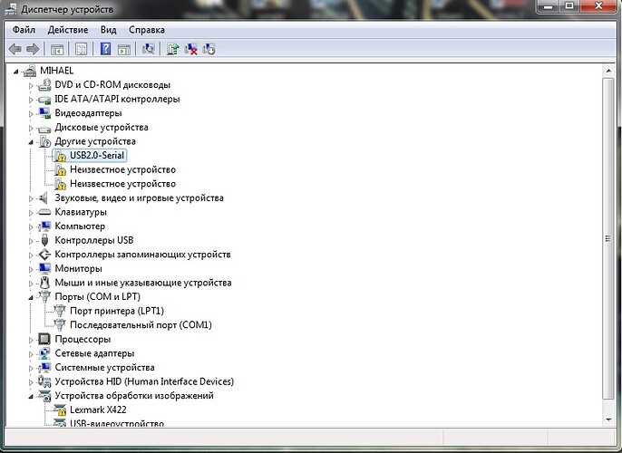Expand the Видеоадаптеры node
The width and height of the screenshot is (622, 453).
31,114
